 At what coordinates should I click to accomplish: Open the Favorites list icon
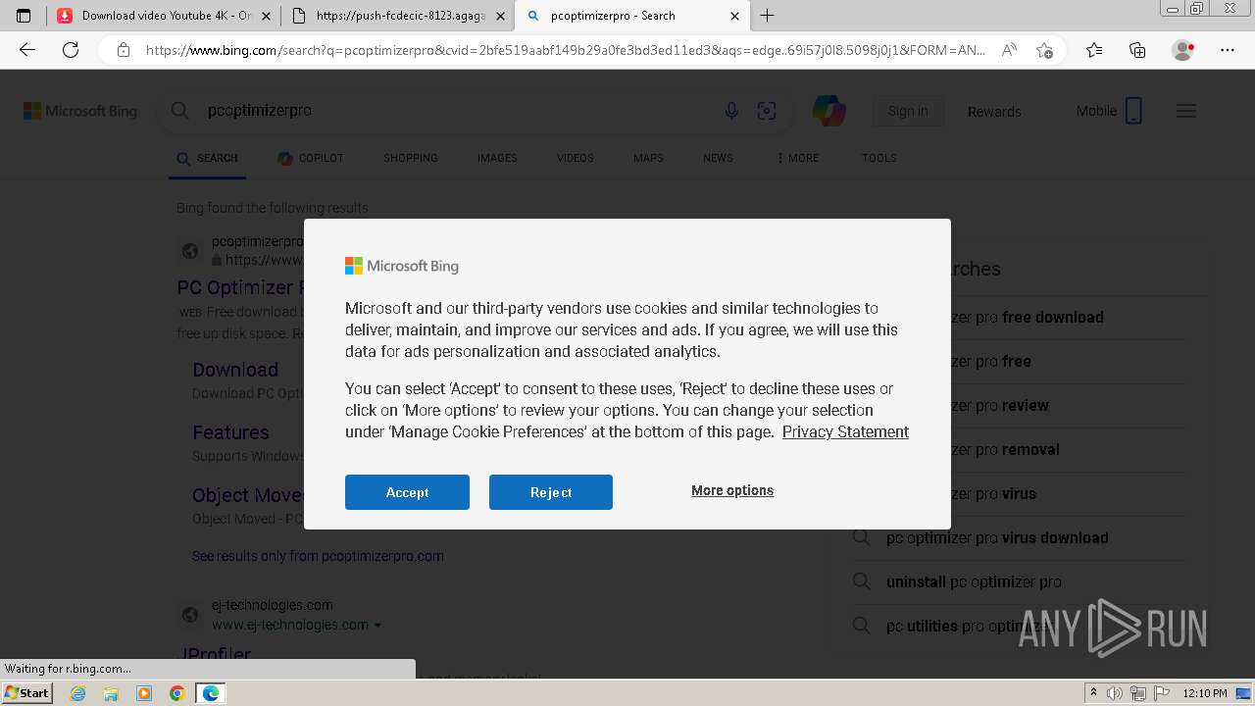tap(1094, 50)
